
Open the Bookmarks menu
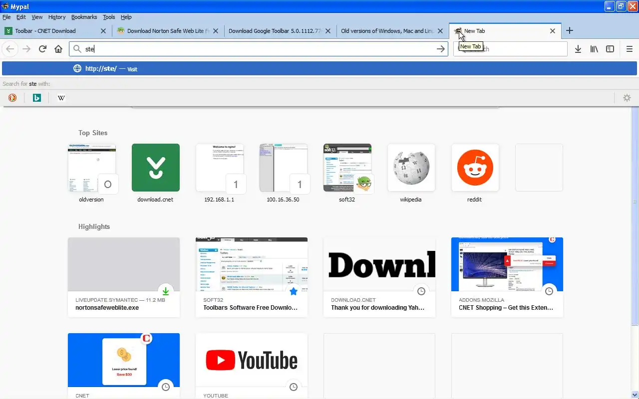84,17
